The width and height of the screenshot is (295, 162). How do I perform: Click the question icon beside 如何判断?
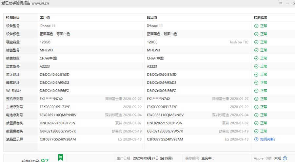(256, 139)
